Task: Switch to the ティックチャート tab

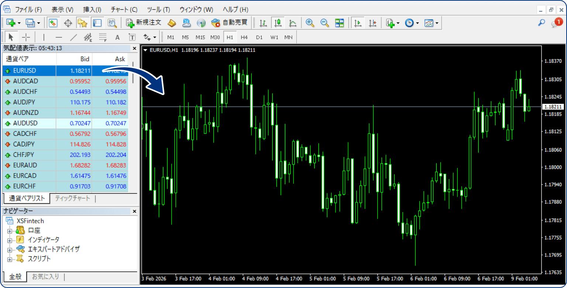Action: pyautogui.click(x=72, y=198)
